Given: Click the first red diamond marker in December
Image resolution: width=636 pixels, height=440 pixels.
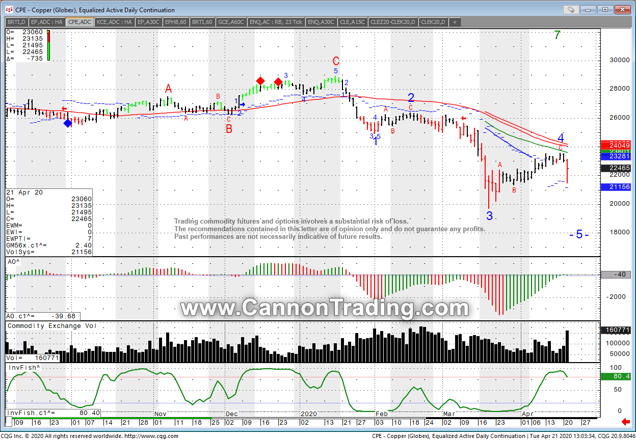Looking at the screenshot, I should [x=260, y=81].
